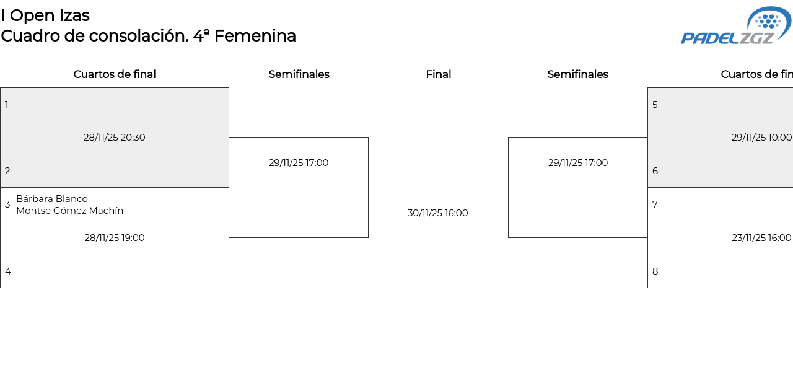793x391 pixels.
Task: Click player name Bárbara Blanco
Action: (52, 199)
